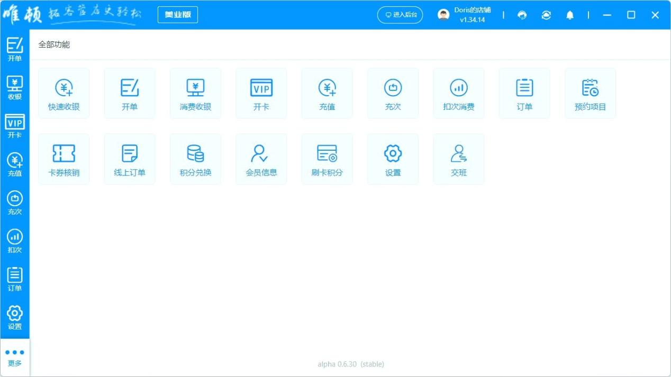Click the Doris的店铺 user avatar
671x377 pixels.
click(443, 15)
